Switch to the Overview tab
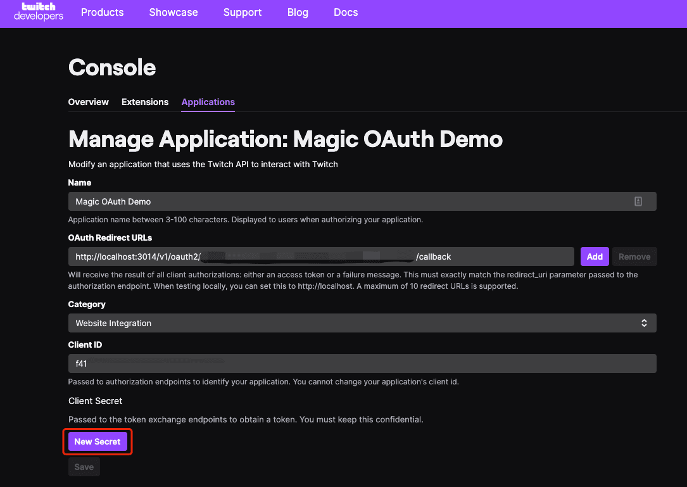This screenshot has height=487, width=687. [x=88, y=102]
